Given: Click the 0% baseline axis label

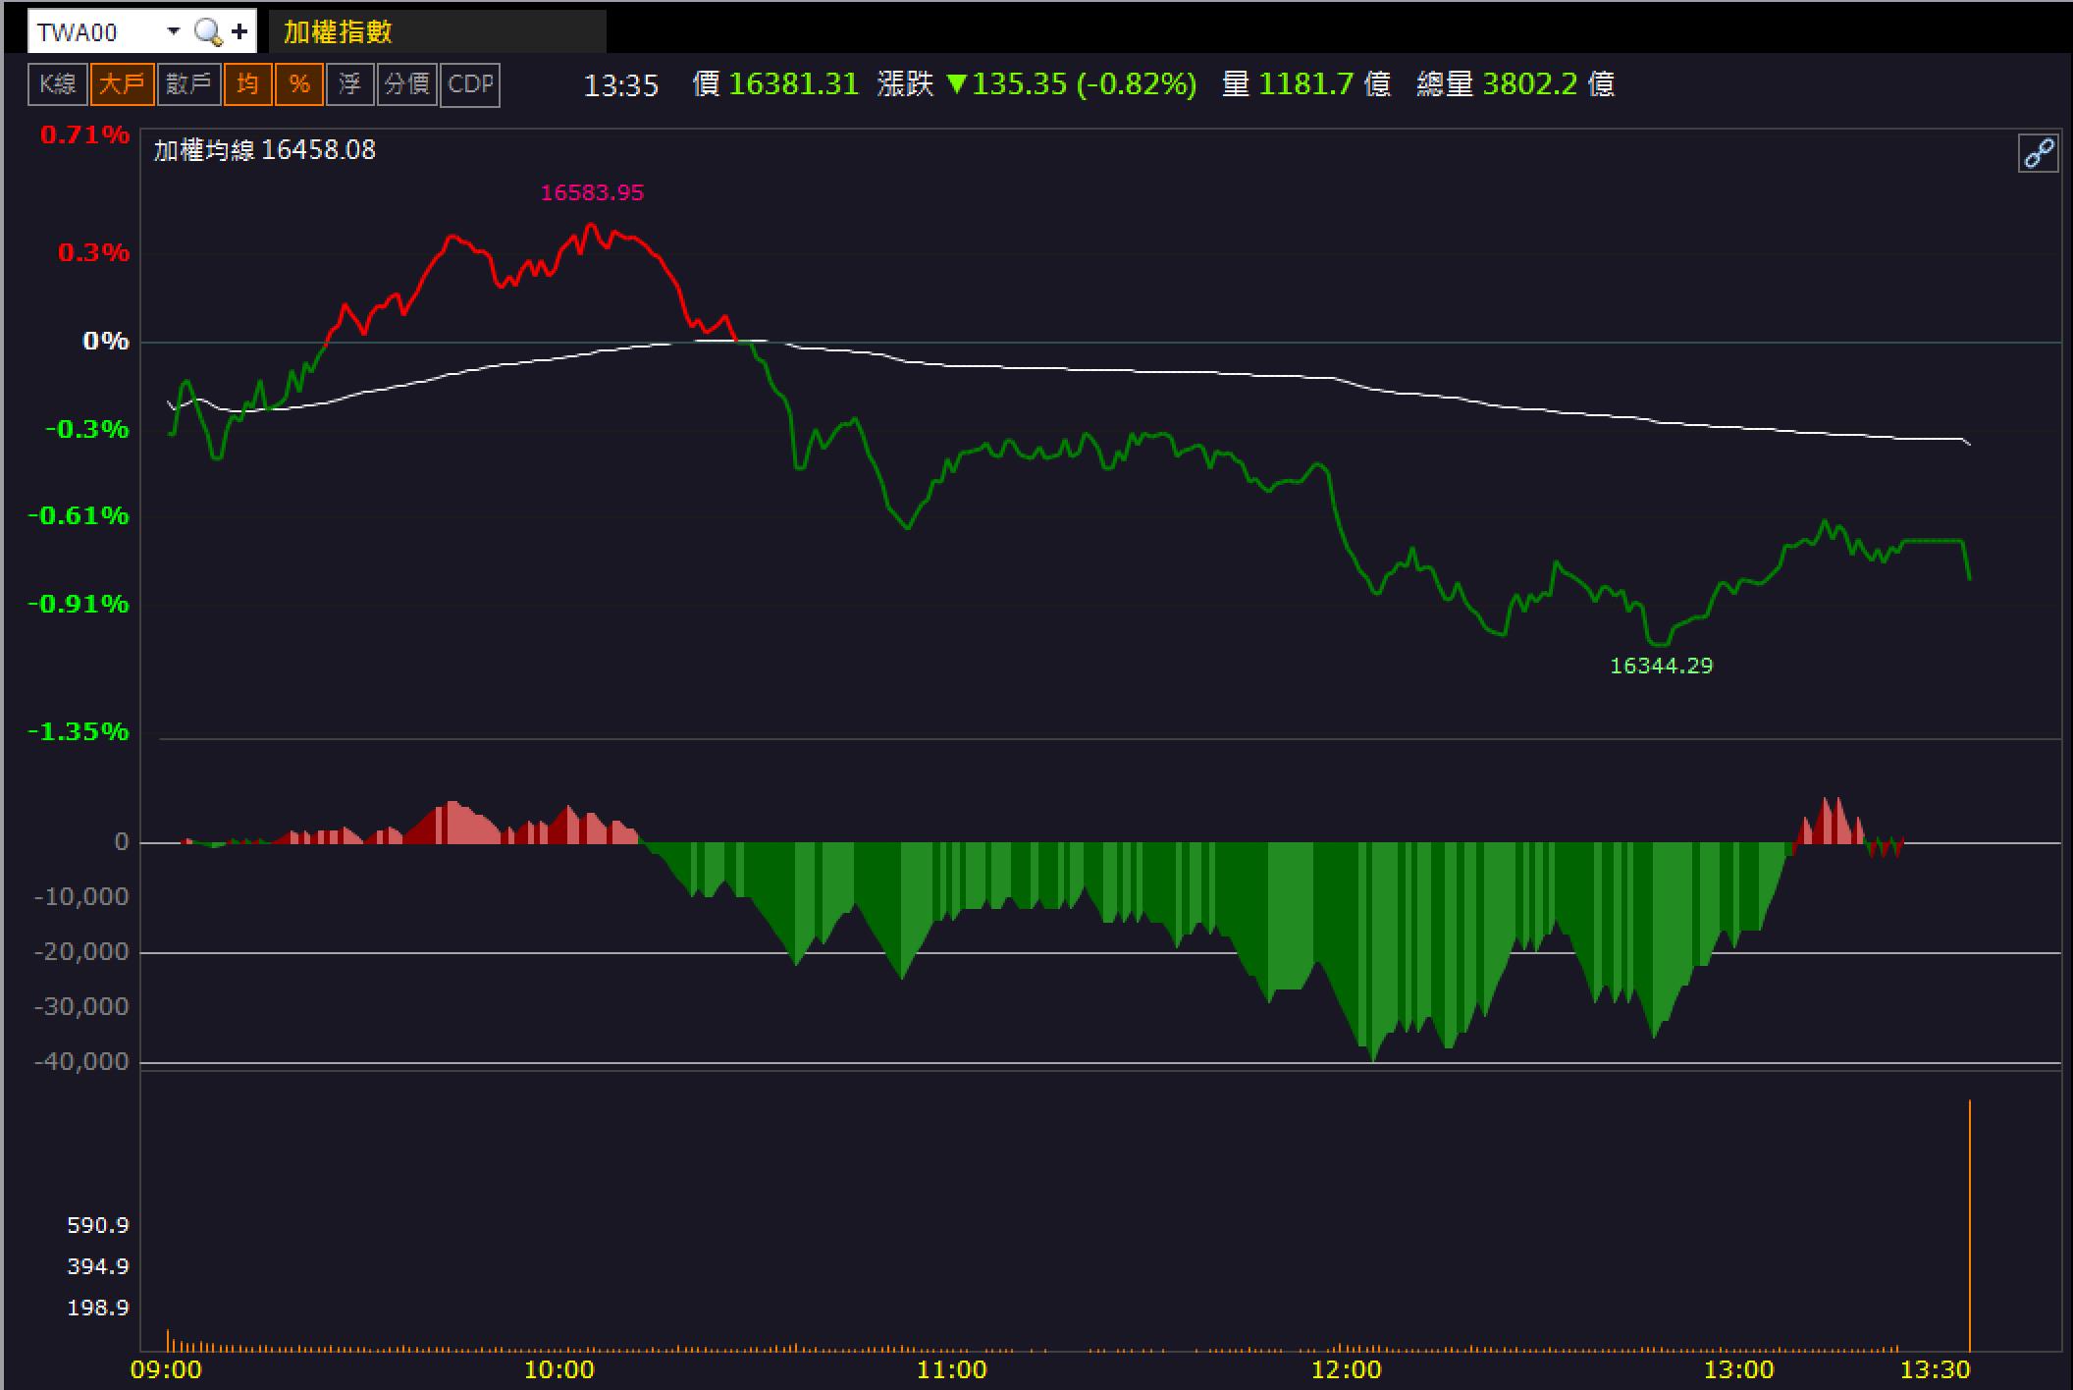Looking at the screenshot, I should (x=106, y=341).
